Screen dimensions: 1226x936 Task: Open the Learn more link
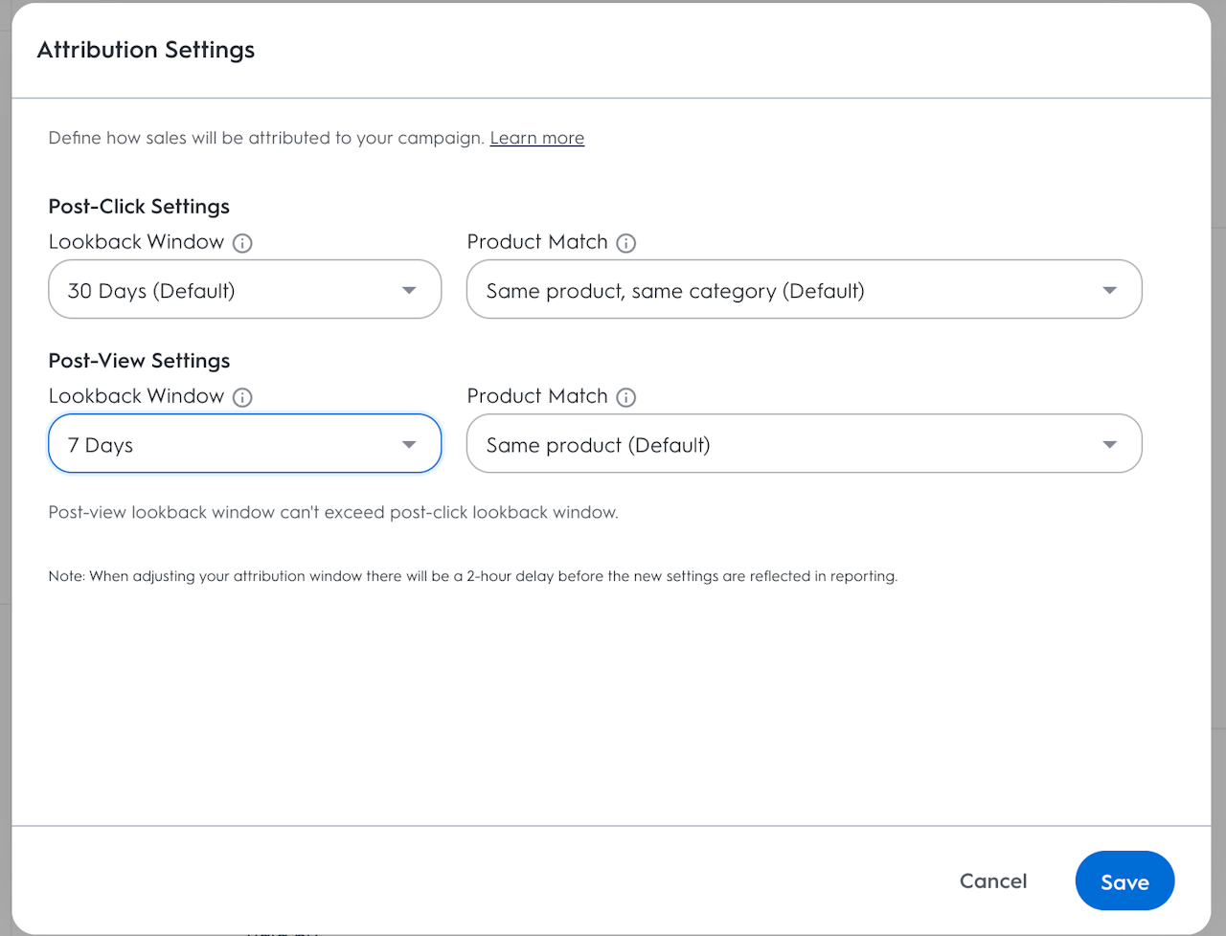click(536, 138)
